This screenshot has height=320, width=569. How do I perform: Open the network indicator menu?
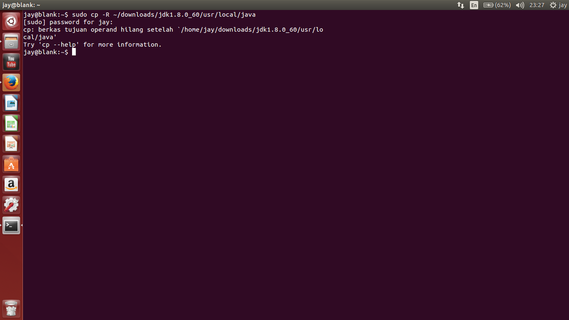coord(461,5)
